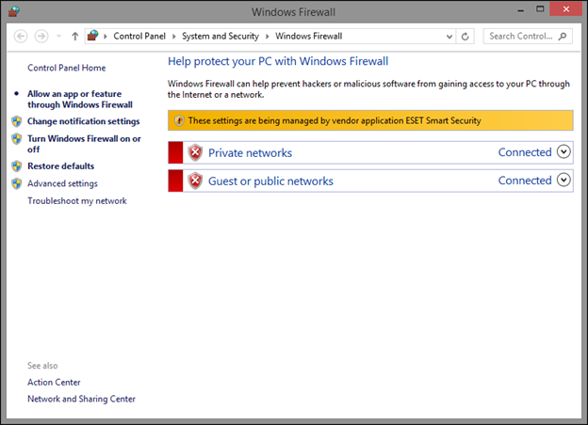The image size is (588, 425).
Task: Click the warning shield in ESET banner
Action: tap(179, 120)
